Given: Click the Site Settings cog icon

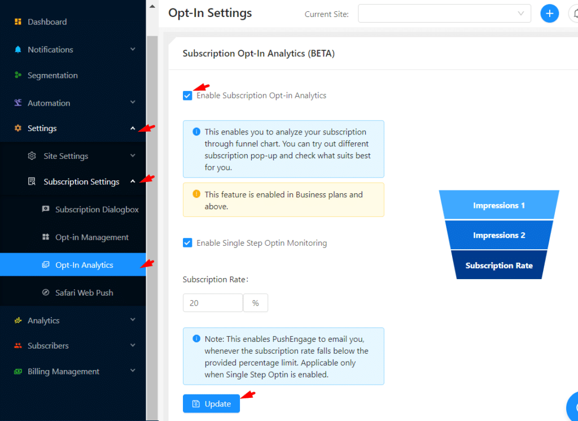Looking at the screenshot, I should 32,156.
